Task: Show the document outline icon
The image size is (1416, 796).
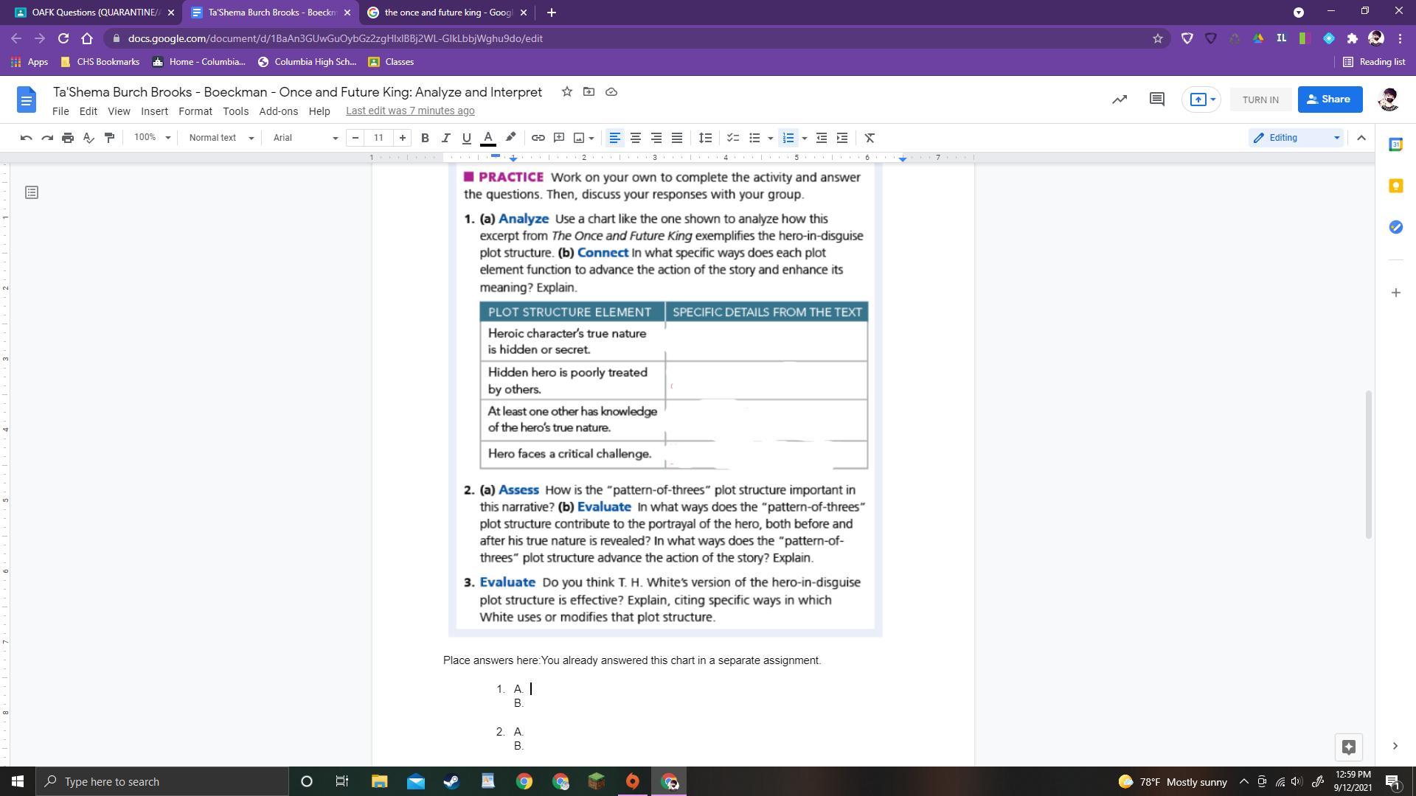Action: [x=31, y=192]
